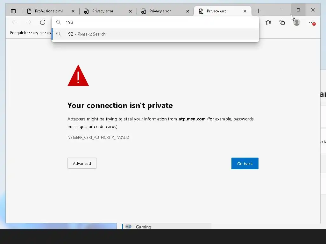Click the 'For quick access' favorites bar text

coord(31,33)
